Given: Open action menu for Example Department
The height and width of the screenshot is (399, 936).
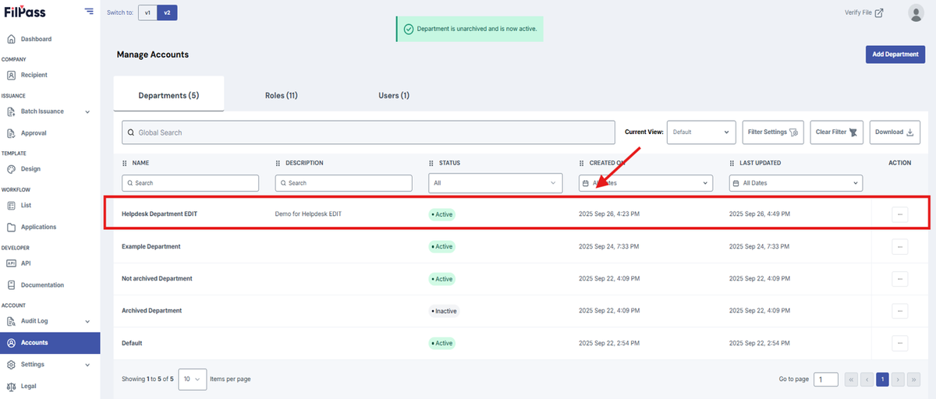Looking at the screenshot, I should (x=899, y=247).
